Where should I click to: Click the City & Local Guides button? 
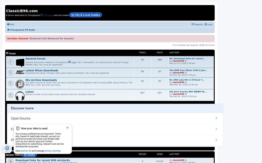pyautogui.click(x=86, y=15)
